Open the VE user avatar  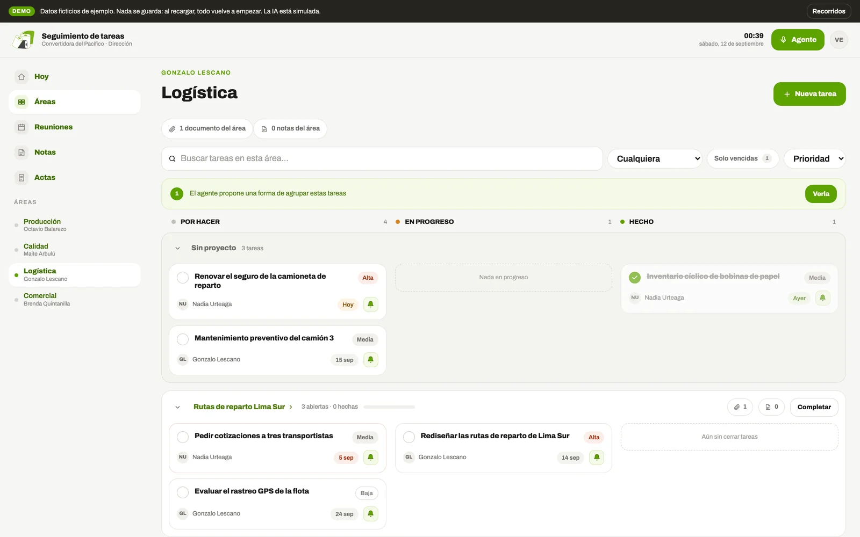(838, 40)
